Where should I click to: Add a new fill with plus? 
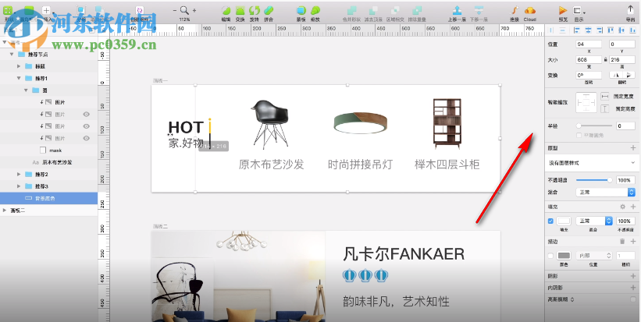click(x=633, y=207)
